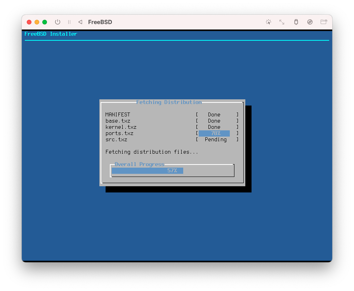Select the ports.txz file name
354x291 pixels.
119,133
